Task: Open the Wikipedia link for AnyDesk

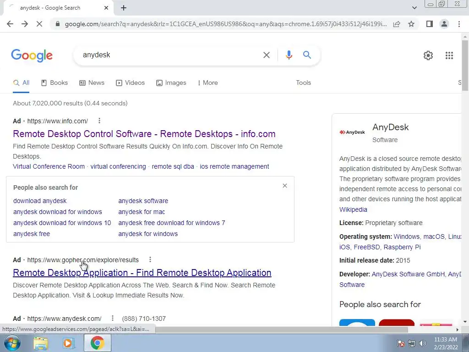Action: [x=353, y=209]
